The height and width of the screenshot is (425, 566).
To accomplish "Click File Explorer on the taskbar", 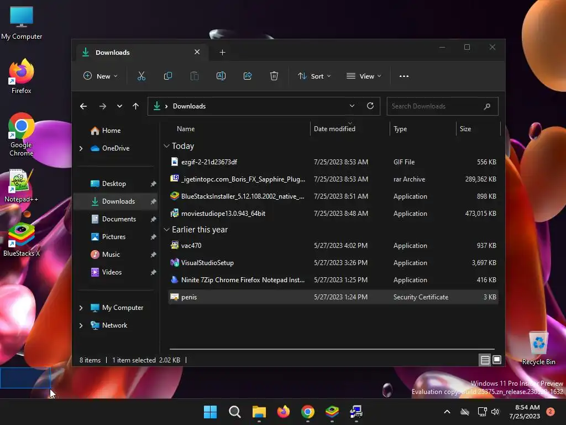I will pyautogui.click(x=259, y=412).
